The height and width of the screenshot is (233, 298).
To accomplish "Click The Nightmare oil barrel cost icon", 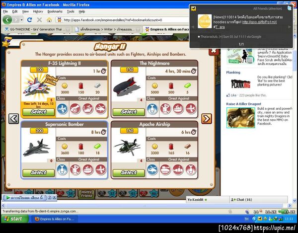I will point(171,86).
